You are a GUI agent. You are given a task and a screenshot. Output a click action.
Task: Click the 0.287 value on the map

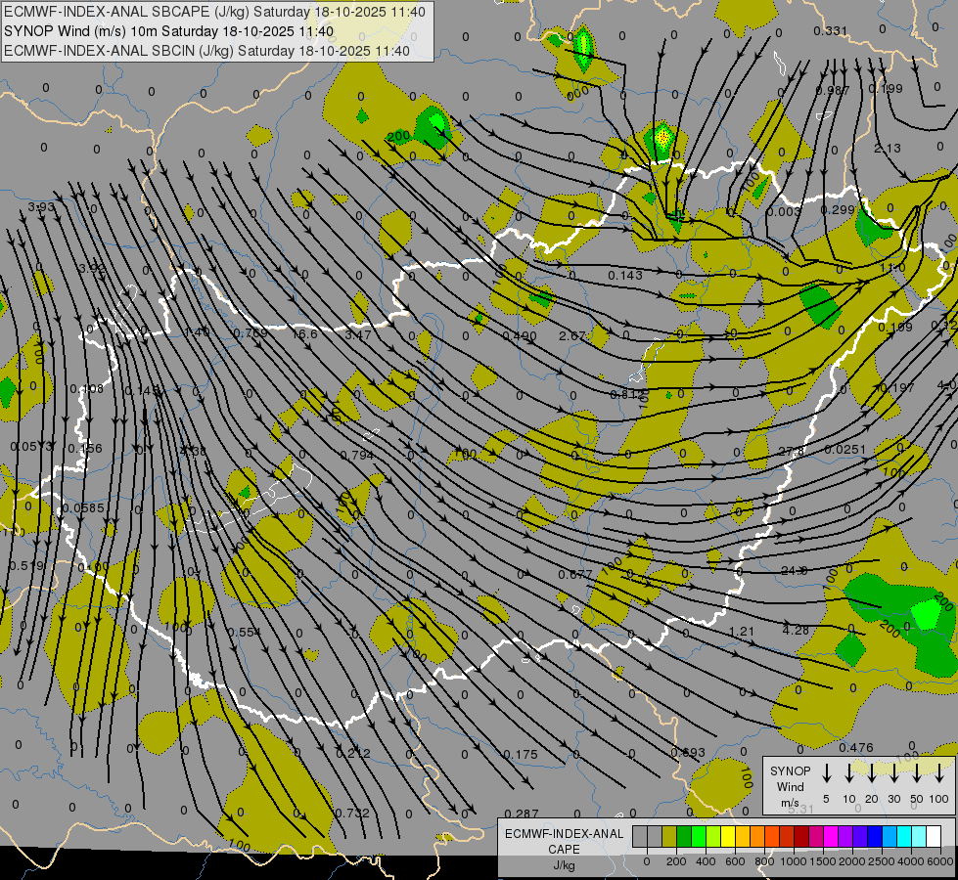pos(522,814)
